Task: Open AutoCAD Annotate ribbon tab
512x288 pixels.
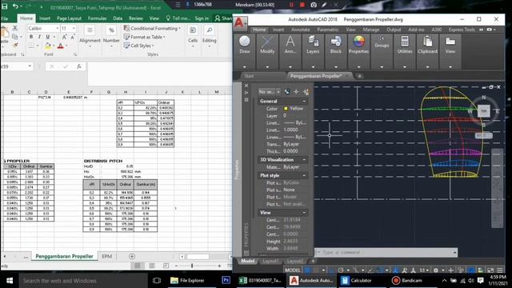Action: click(x=301, y=30)
